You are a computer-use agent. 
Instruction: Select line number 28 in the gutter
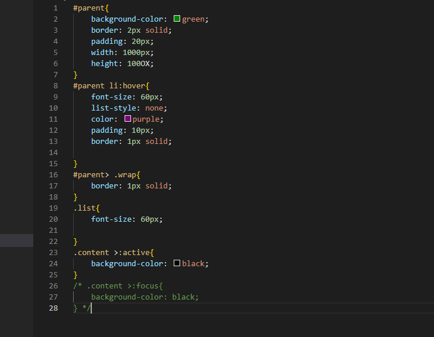(x=54, y=308)
